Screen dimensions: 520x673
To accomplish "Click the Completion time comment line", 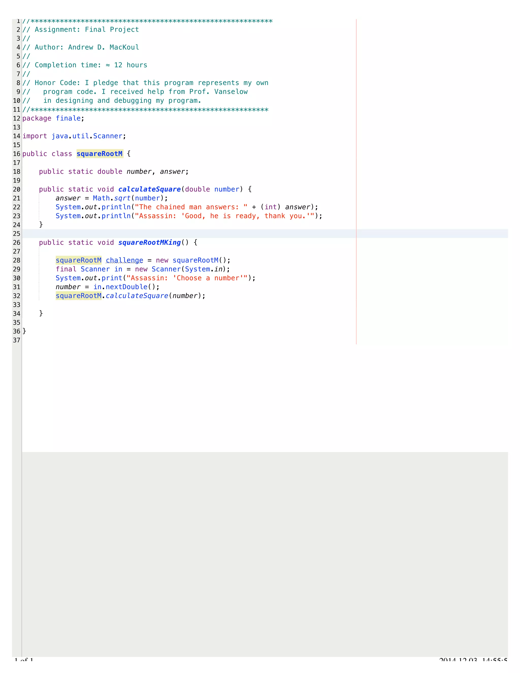I will click(85, 65).
